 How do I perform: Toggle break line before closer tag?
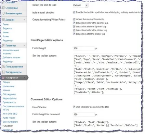click(74, 30)
